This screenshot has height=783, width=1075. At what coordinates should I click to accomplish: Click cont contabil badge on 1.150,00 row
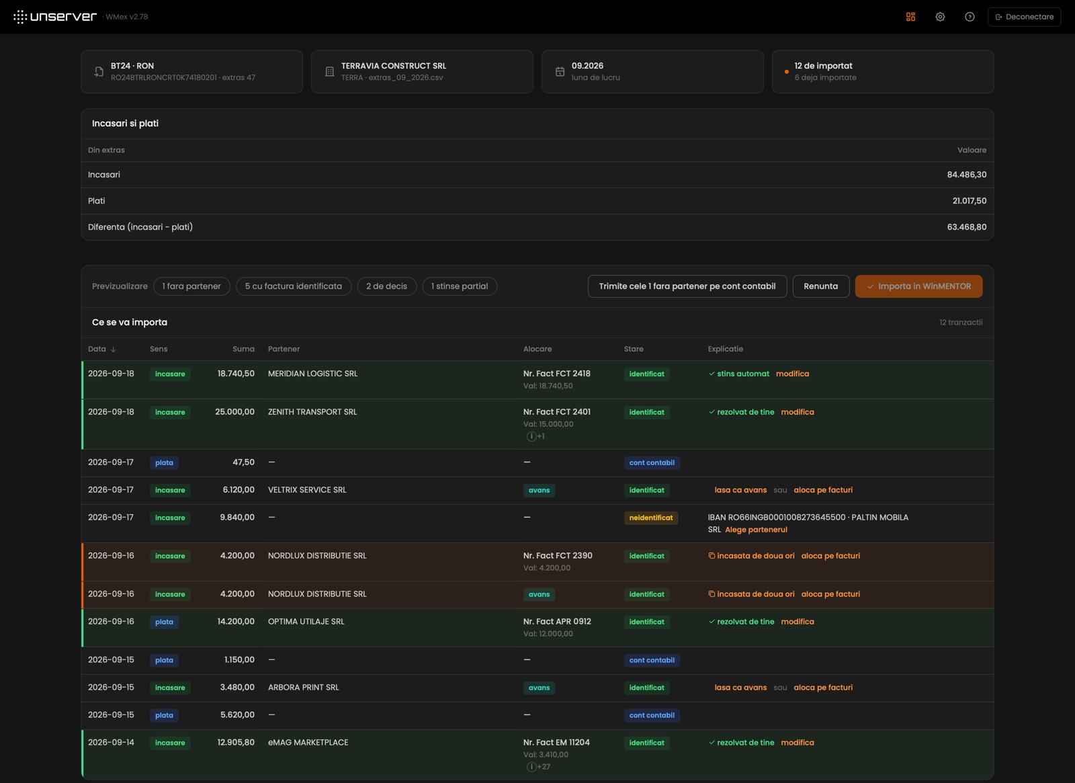pyautogui.click(x=652, y=661)
